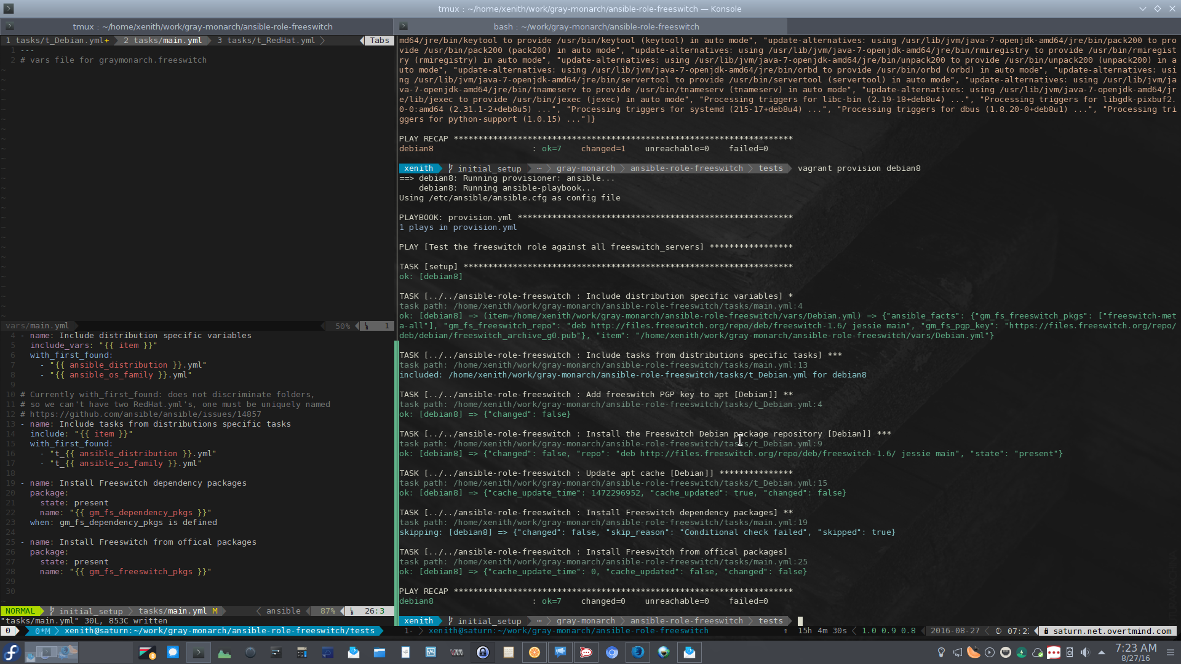The width and height of the screenshot is (1181, 664).
Task: Launch the VM virtualization icon
Action: [457, 652]
